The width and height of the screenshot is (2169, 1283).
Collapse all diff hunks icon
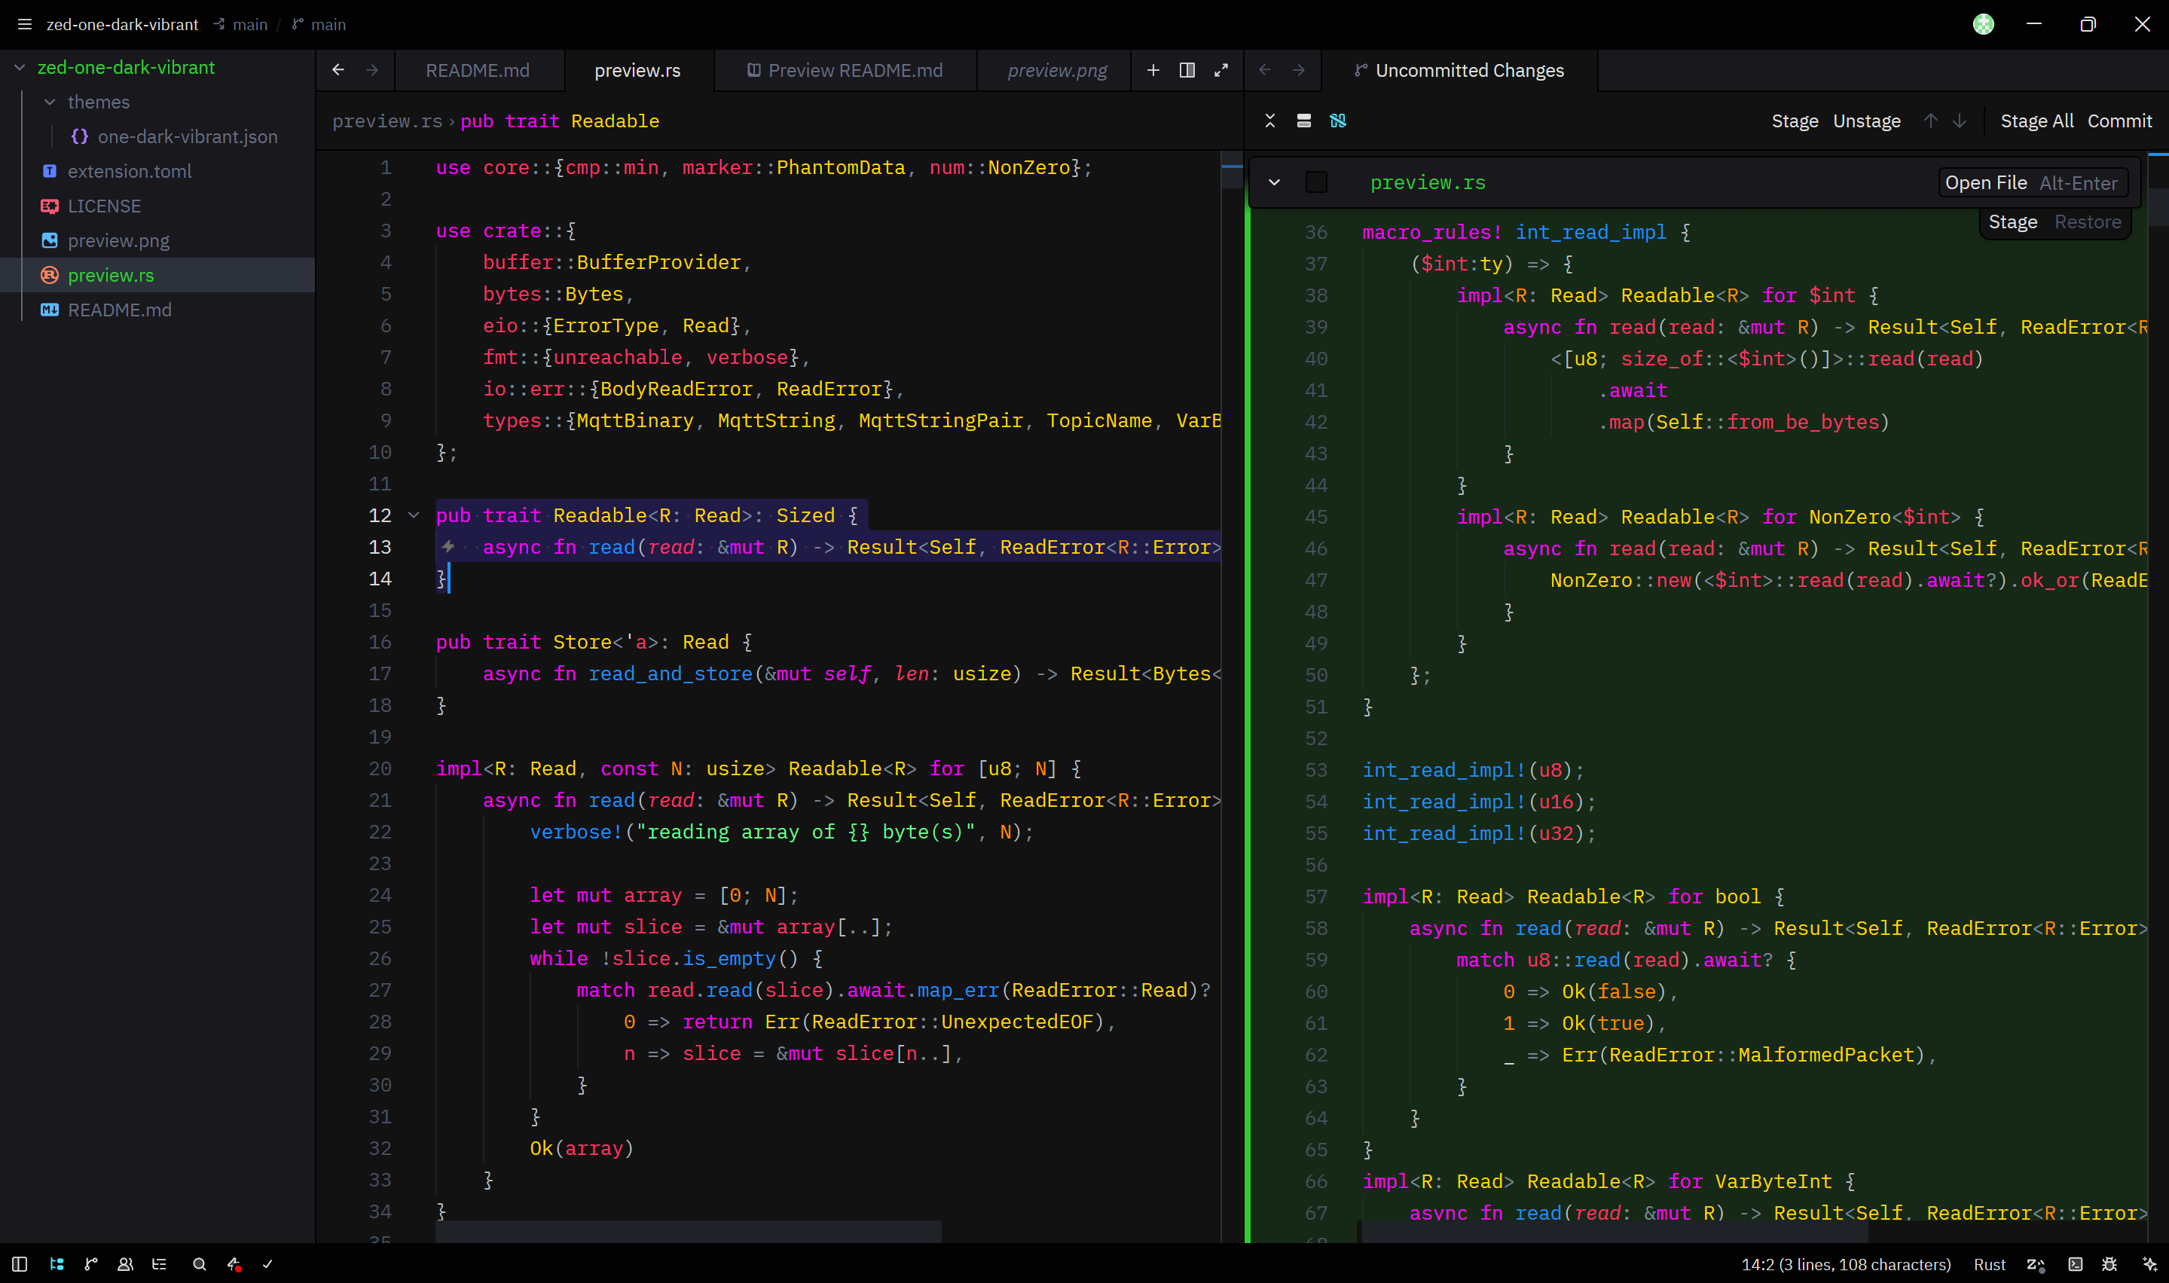(x=1270, y=121)
